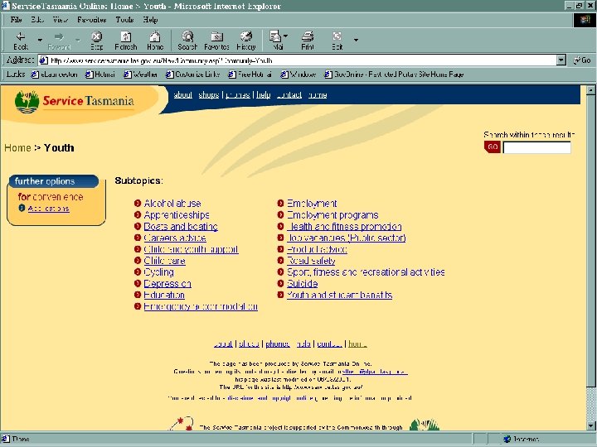Open the Child care link
Viewport: 597px width, 447px height.
click(164, 261)
